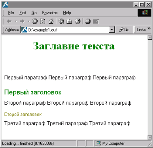This screenshot has height=148, width=153.
Task: Click the Curl application icon in title bar
Action: tap(5, 5)
